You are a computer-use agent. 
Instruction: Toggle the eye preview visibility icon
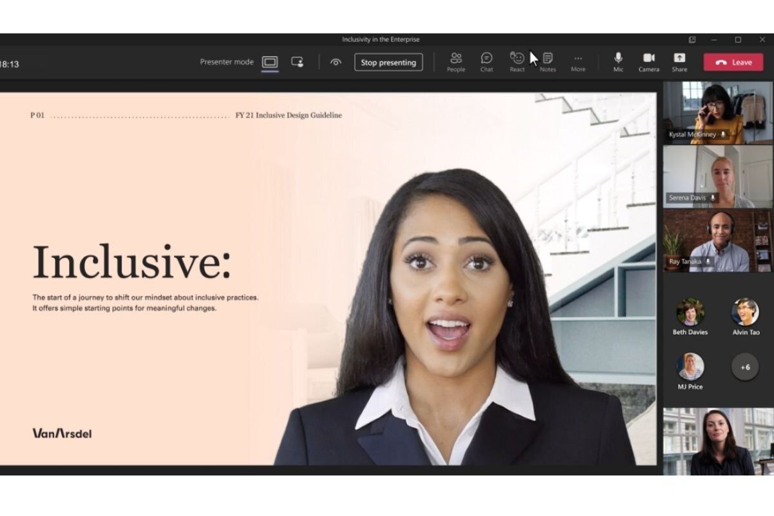[x=335, y=63]
